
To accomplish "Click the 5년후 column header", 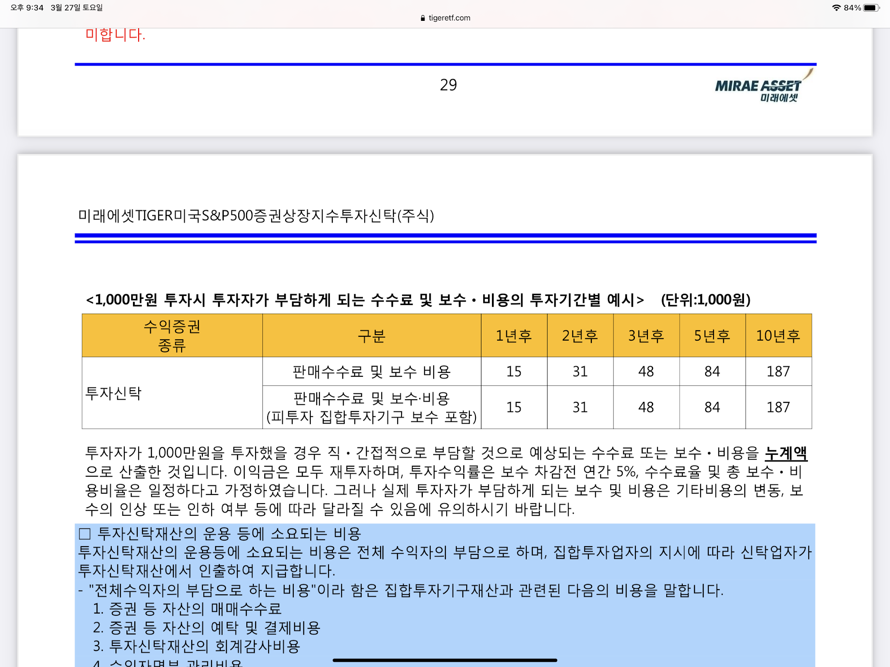I will coord(712,335).
